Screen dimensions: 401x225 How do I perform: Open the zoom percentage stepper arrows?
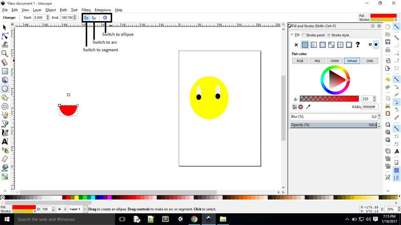(398, 209)
